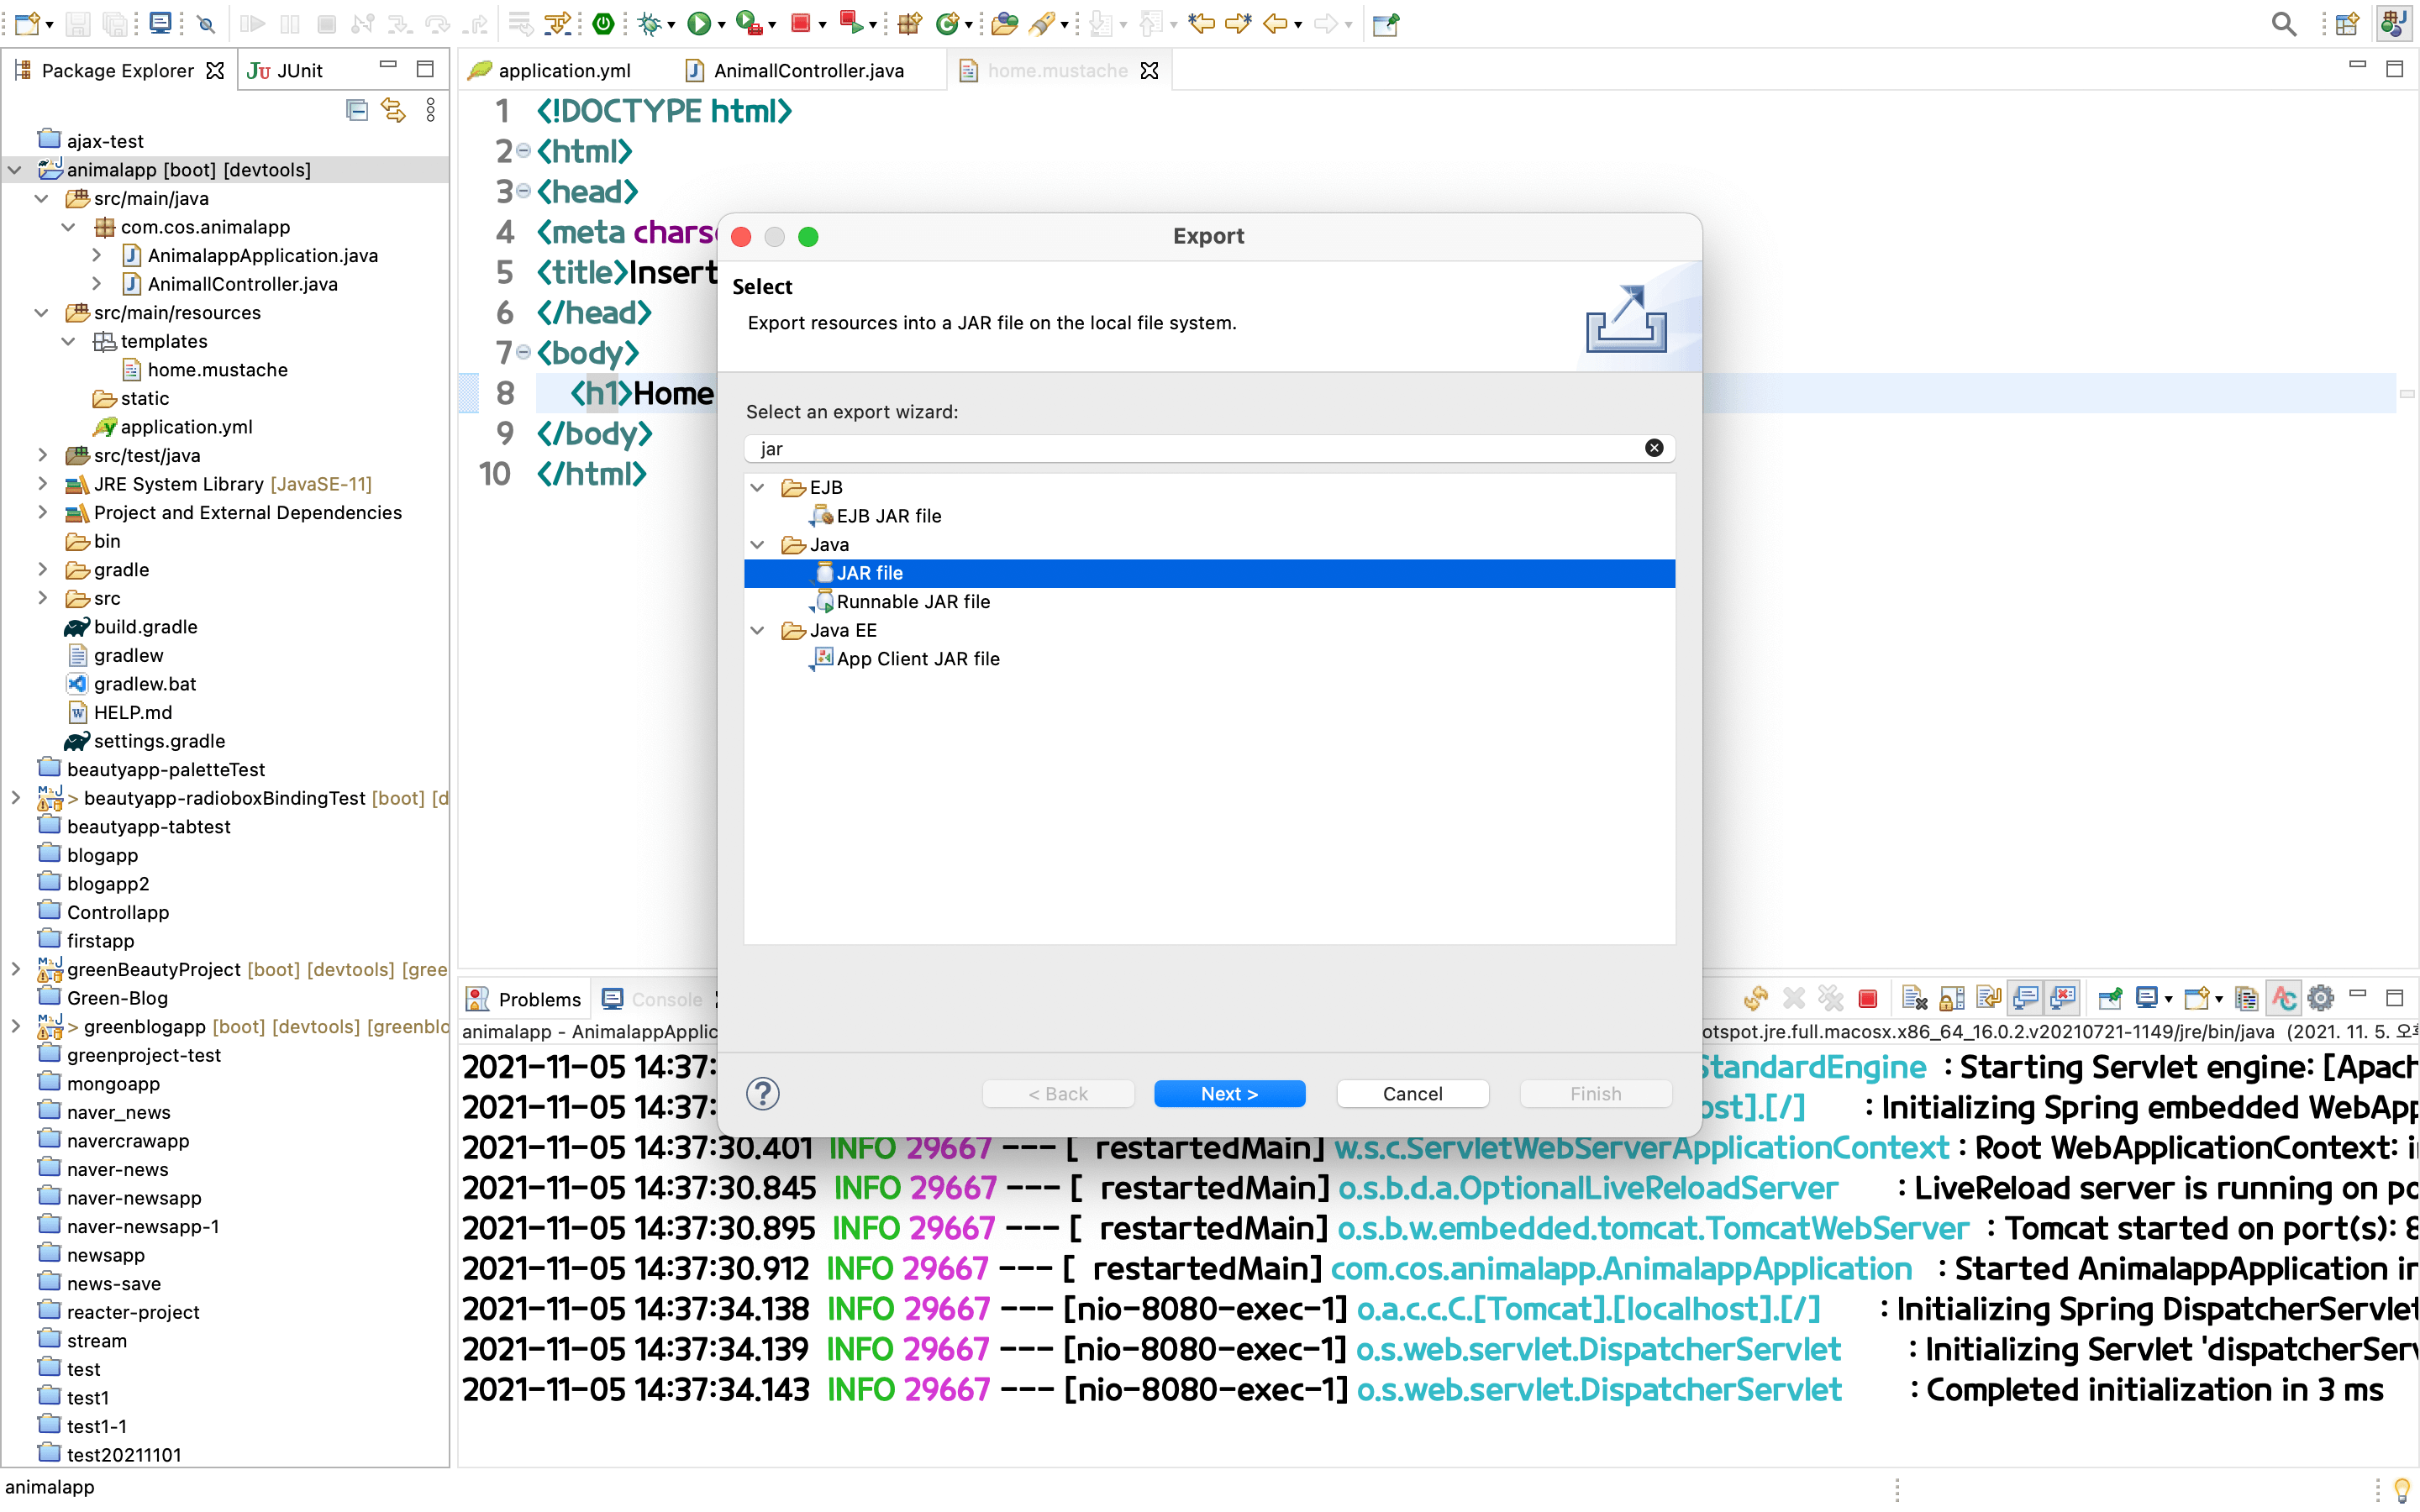Toggle Show Console When Standard Out Changes
The width and height of the screenshot is (2420, 1512).
pos(2026,998)
